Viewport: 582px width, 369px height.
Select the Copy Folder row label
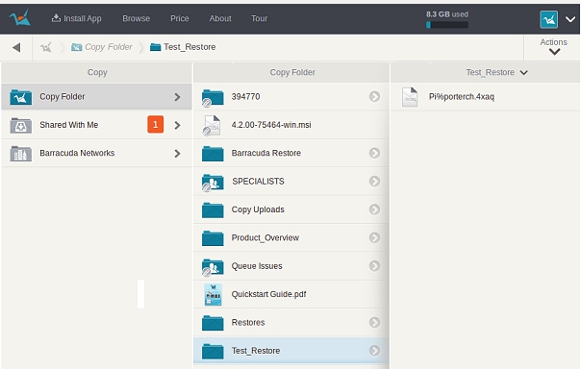pyautogui.click(x=63, y=97)
